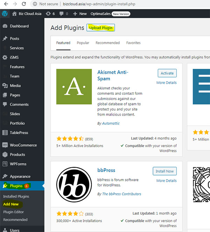Image resolution: width=210 pixels, height=232 pixels.
Task: Click the plus icon beside New
Action: pyautogui.click(x=75, y=14)
